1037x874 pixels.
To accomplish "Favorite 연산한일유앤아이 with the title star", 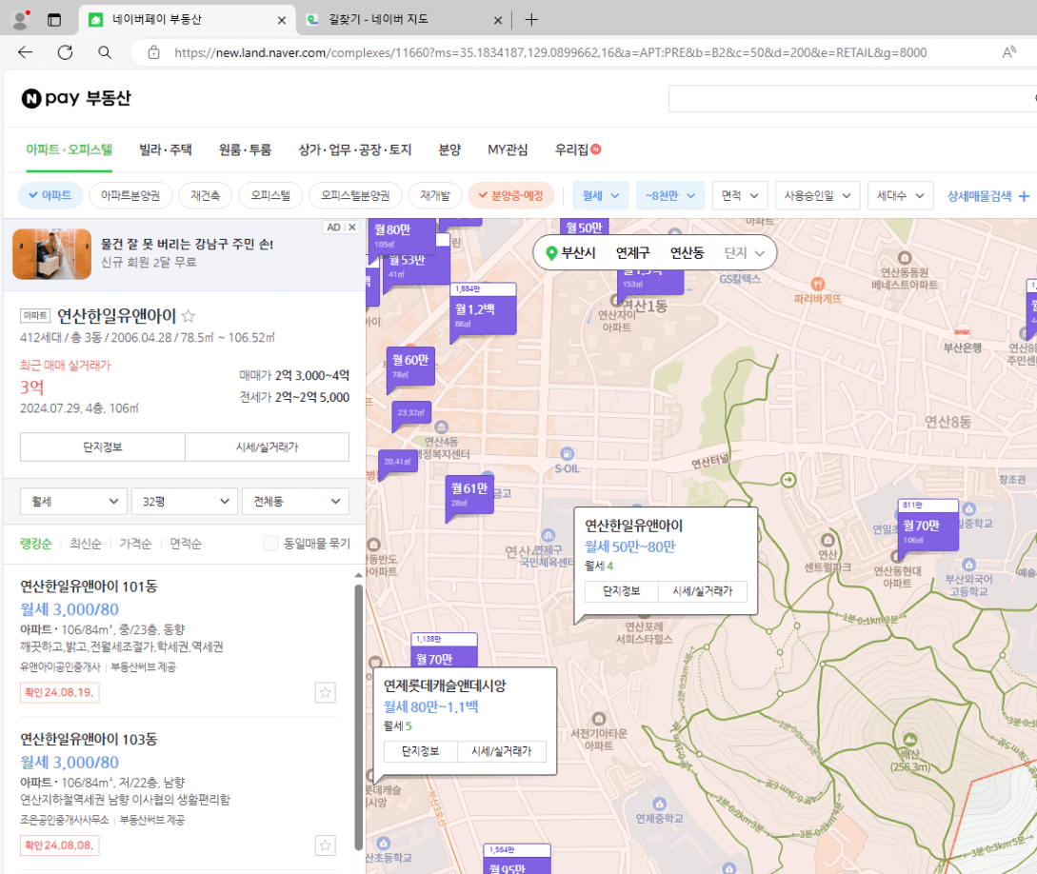I will [189, 316].
